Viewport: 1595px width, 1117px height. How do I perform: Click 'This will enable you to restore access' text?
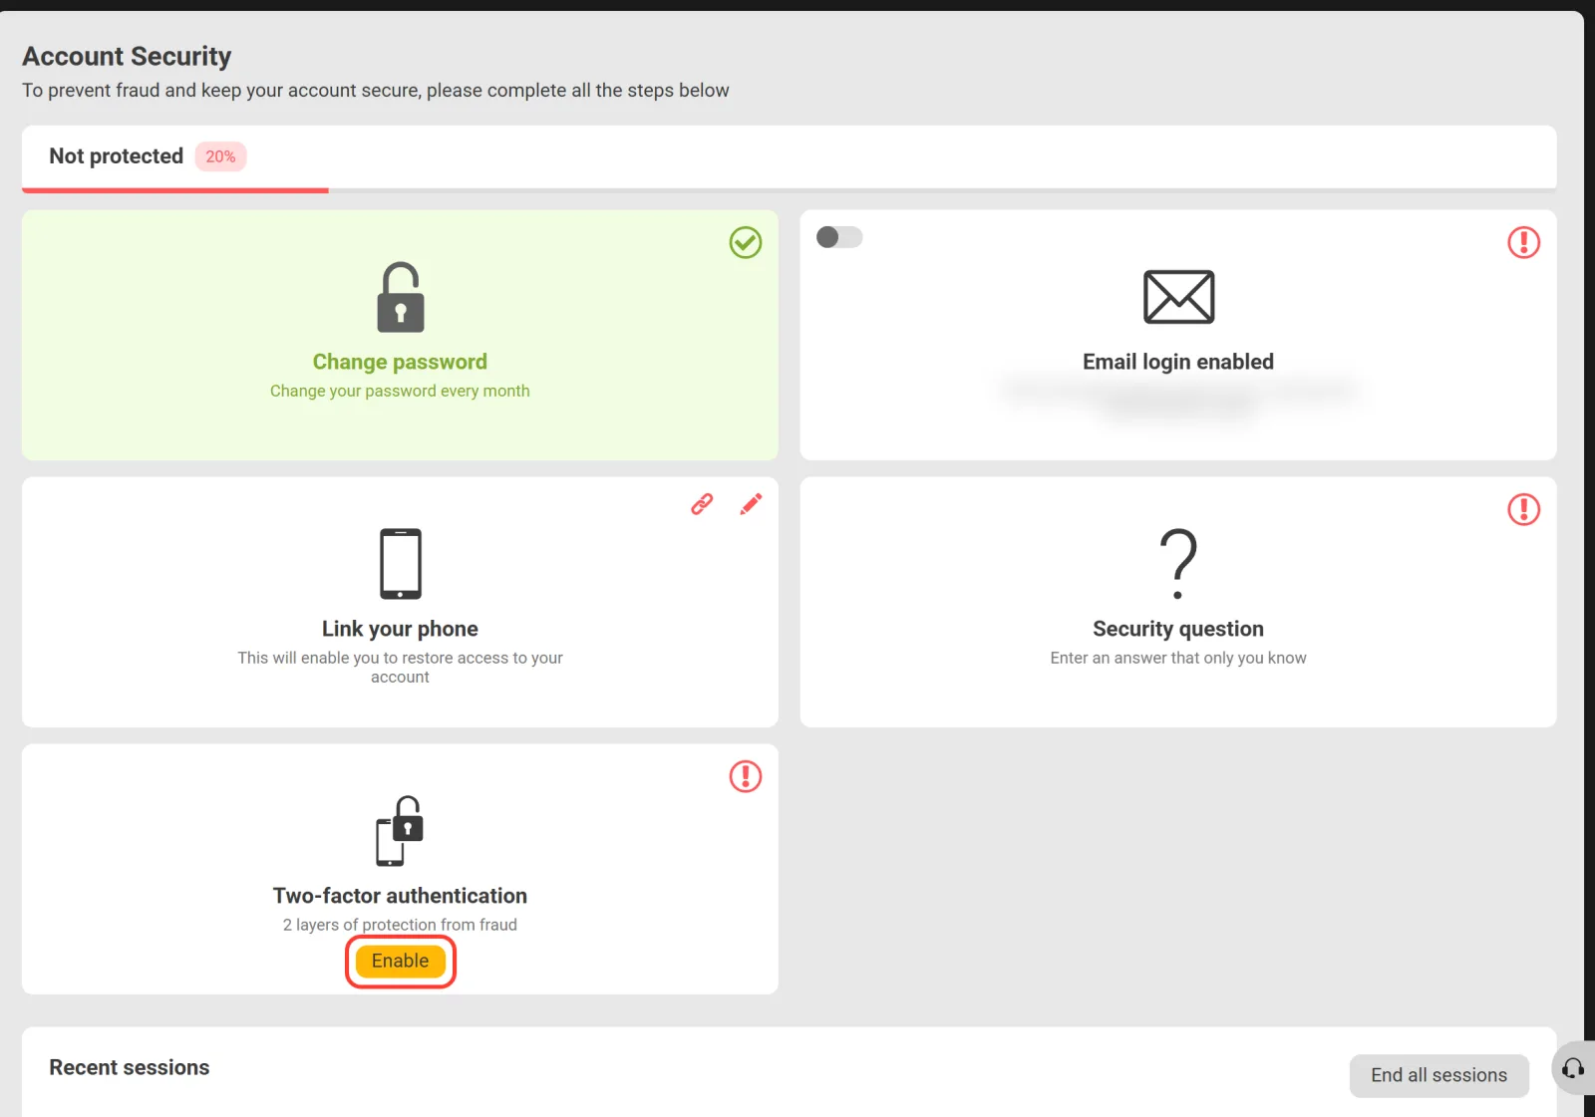(x=400, y=667)
